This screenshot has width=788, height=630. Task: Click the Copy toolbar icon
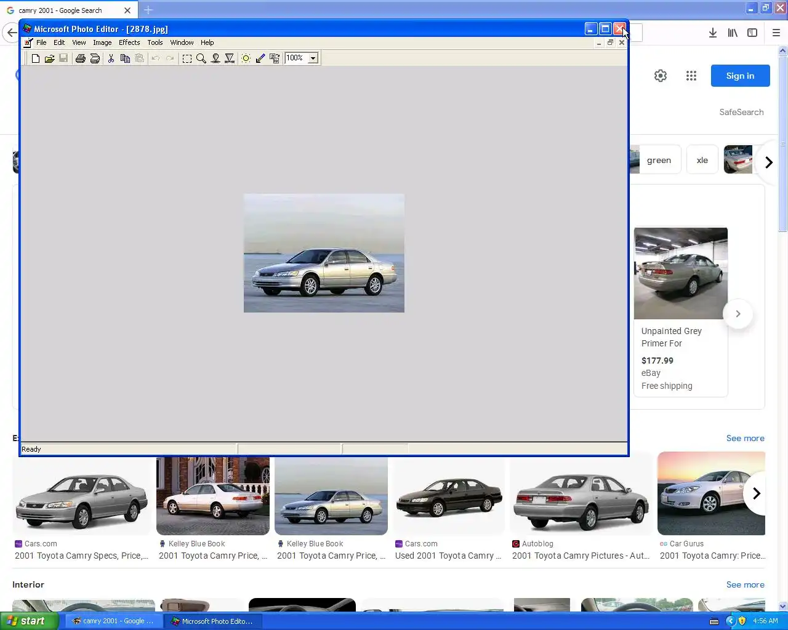(125, 58)
